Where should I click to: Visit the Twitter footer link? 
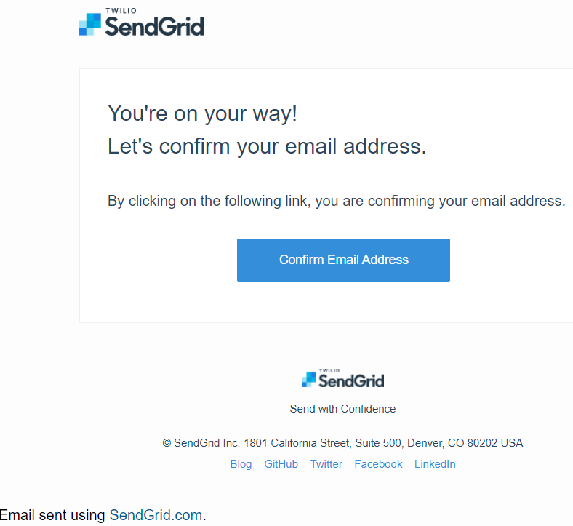326,464
